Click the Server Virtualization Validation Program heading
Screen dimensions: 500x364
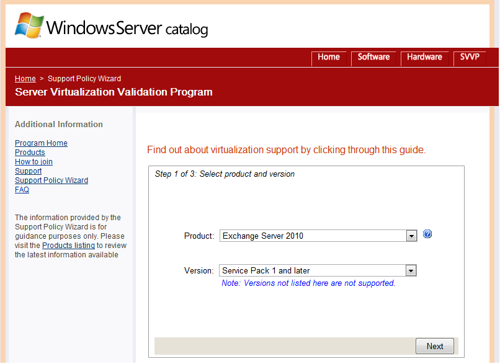click(114, 92)
